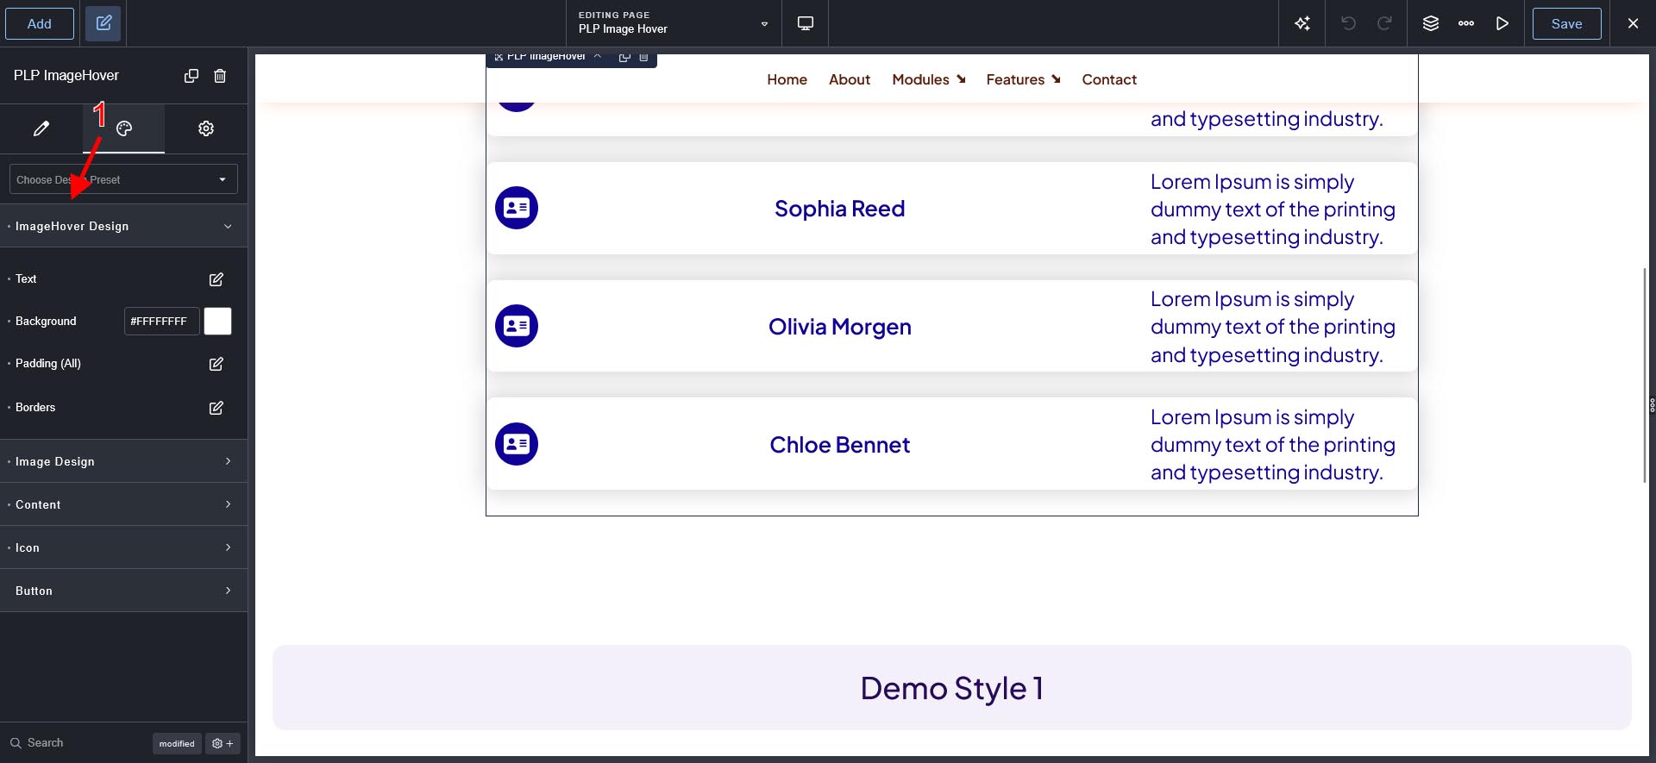Click the Demo Style 1 heading
Image resolution: width=1656 pixels, height=763 pixels.
tap(951, 688)
